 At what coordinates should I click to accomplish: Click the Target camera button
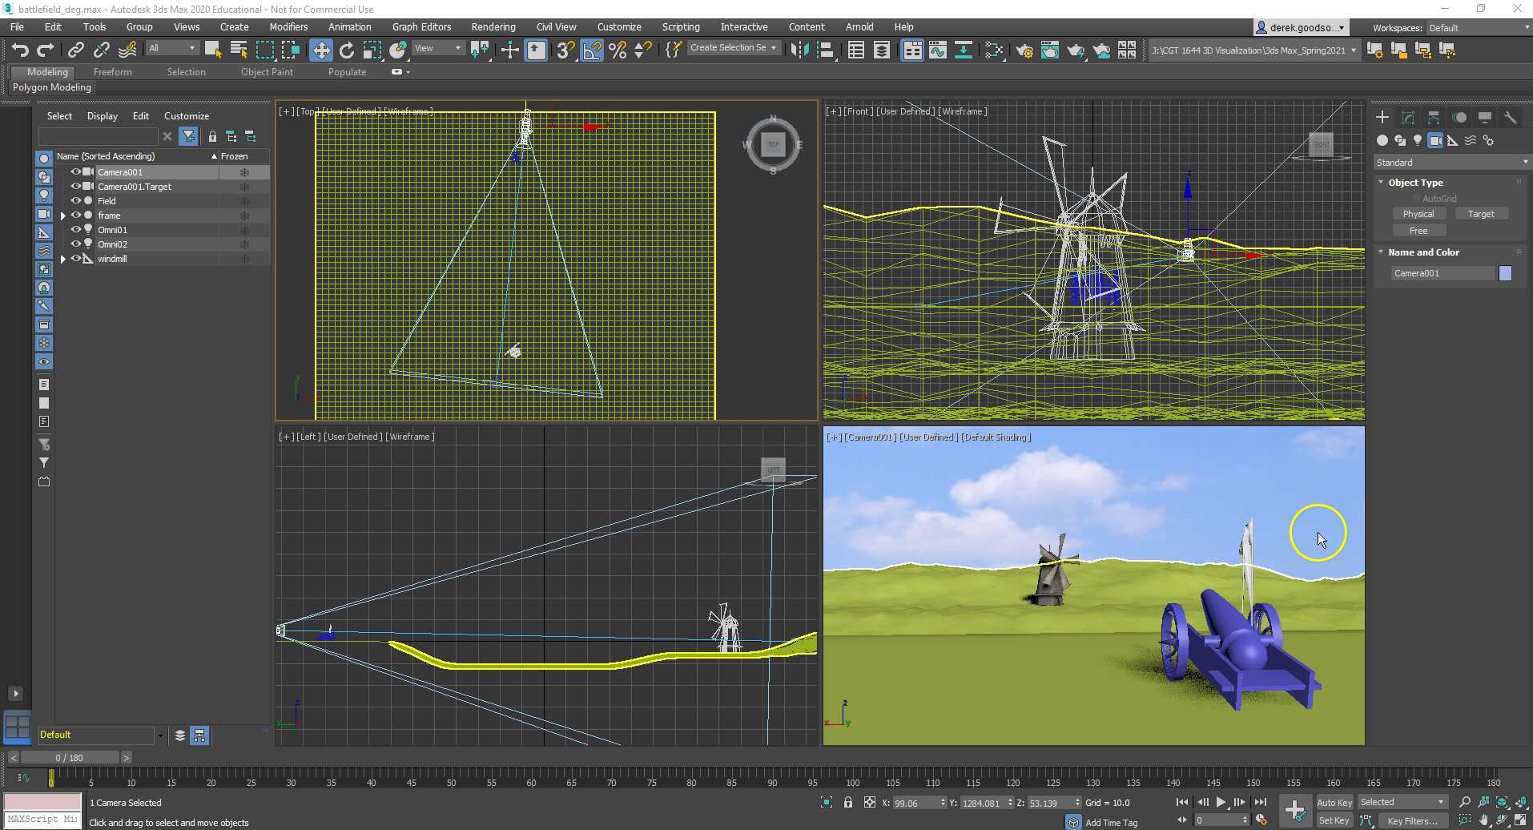click(1480, 214)
